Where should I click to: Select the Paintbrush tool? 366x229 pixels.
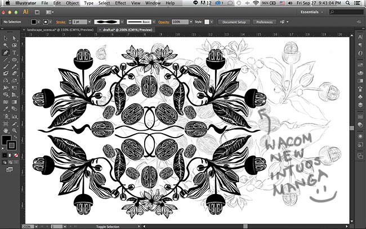point(6,67)
